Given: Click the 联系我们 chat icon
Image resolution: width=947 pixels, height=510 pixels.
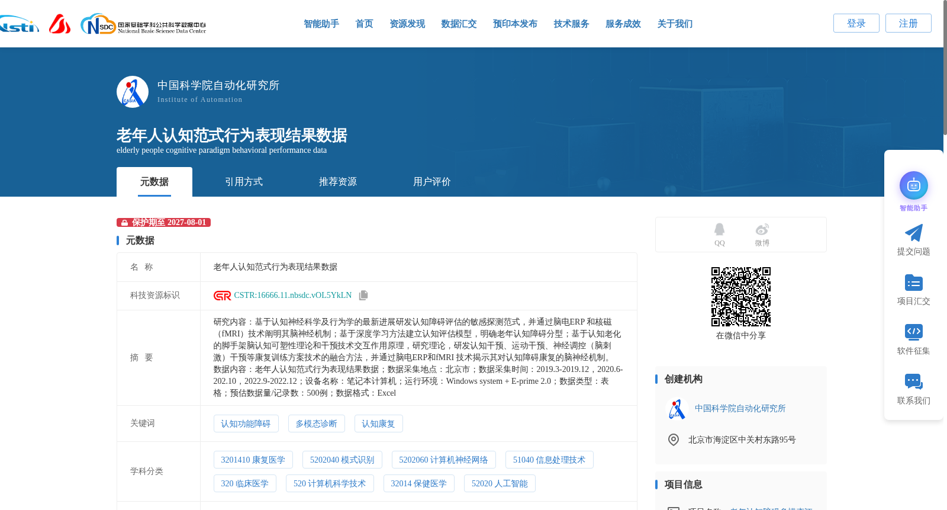Looking at the screenshot, I should point(914,382).
